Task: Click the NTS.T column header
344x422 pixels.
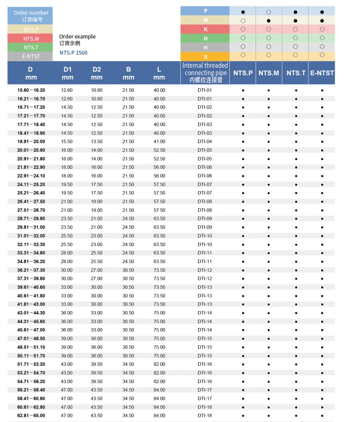Action: [x=296, y=73]
